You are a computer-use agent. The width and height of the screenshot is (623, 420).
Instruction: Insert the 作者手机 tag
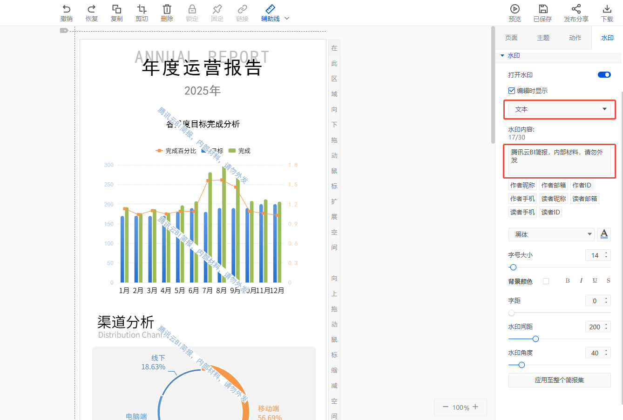tap(522, 199)
